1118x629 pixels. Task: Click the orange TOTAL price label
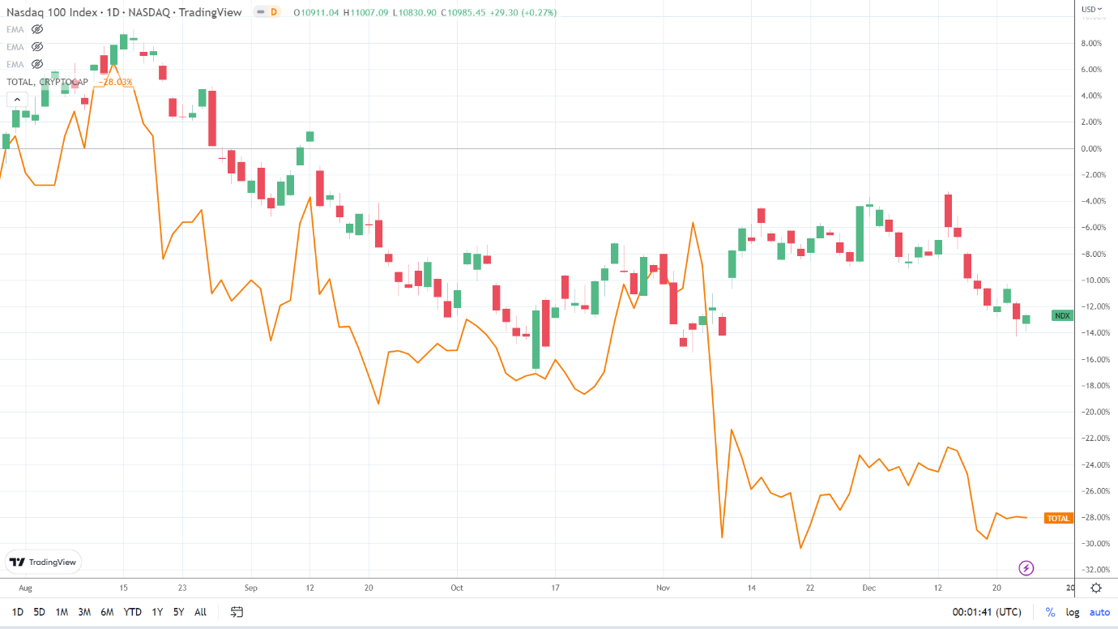(1059, 518)
